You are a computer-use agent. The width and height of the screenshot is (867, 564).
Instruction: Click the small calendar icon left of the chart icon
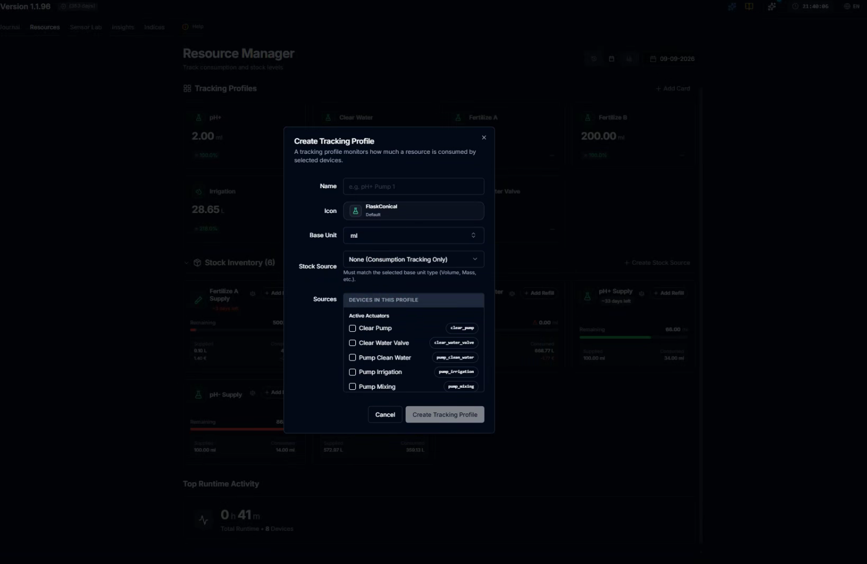tap(611, 59)
